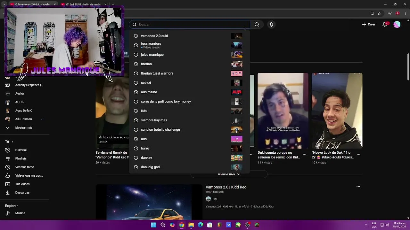
Task: Expand the Tú section chevron
Action: coord(12,142)
